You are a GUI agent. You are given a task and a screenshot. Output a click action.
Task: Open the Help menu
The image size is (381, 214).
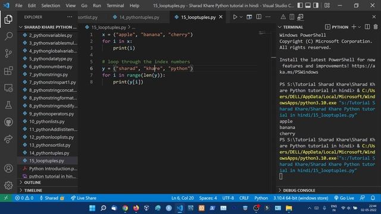(135, 5)
